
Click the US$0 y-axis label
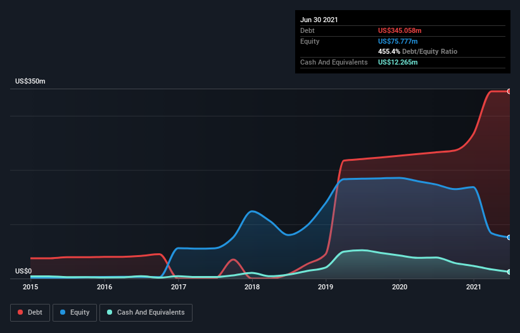(x=23, y=271)
